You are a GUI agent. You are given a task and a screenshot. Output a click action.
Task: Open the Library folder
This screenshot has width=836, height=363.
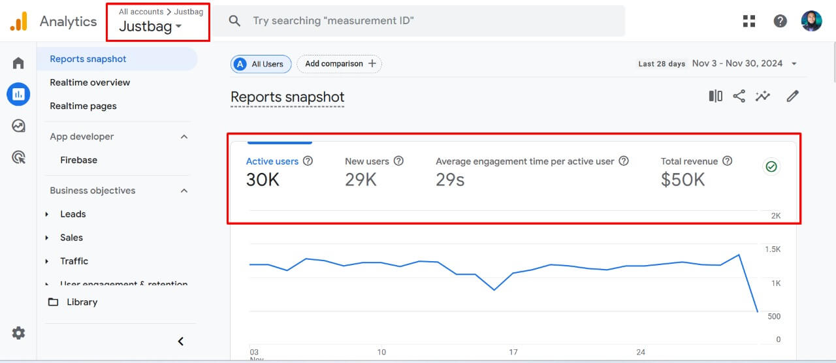pyautogui.click(x=72, y=302)
